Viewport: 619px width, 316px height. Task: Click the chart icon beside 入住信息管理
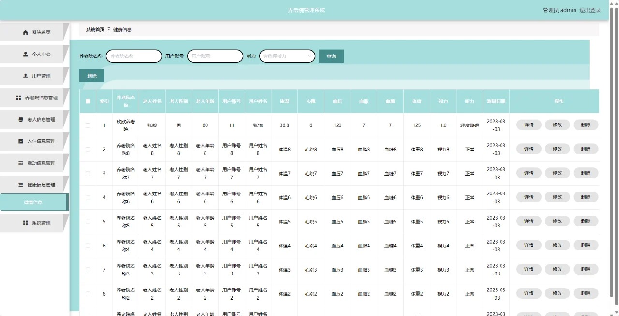pos(21,141)
